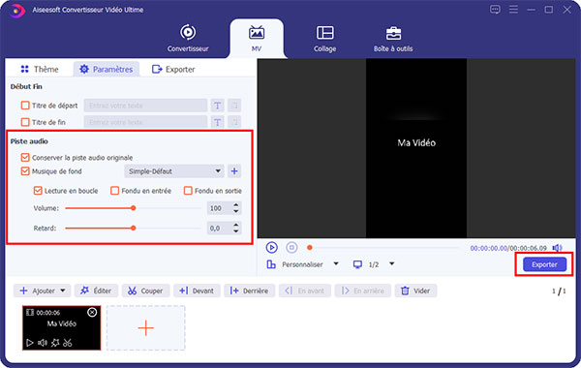
Task: Mute Ma Vidéo clip audio icon
Action: point(43,343)
